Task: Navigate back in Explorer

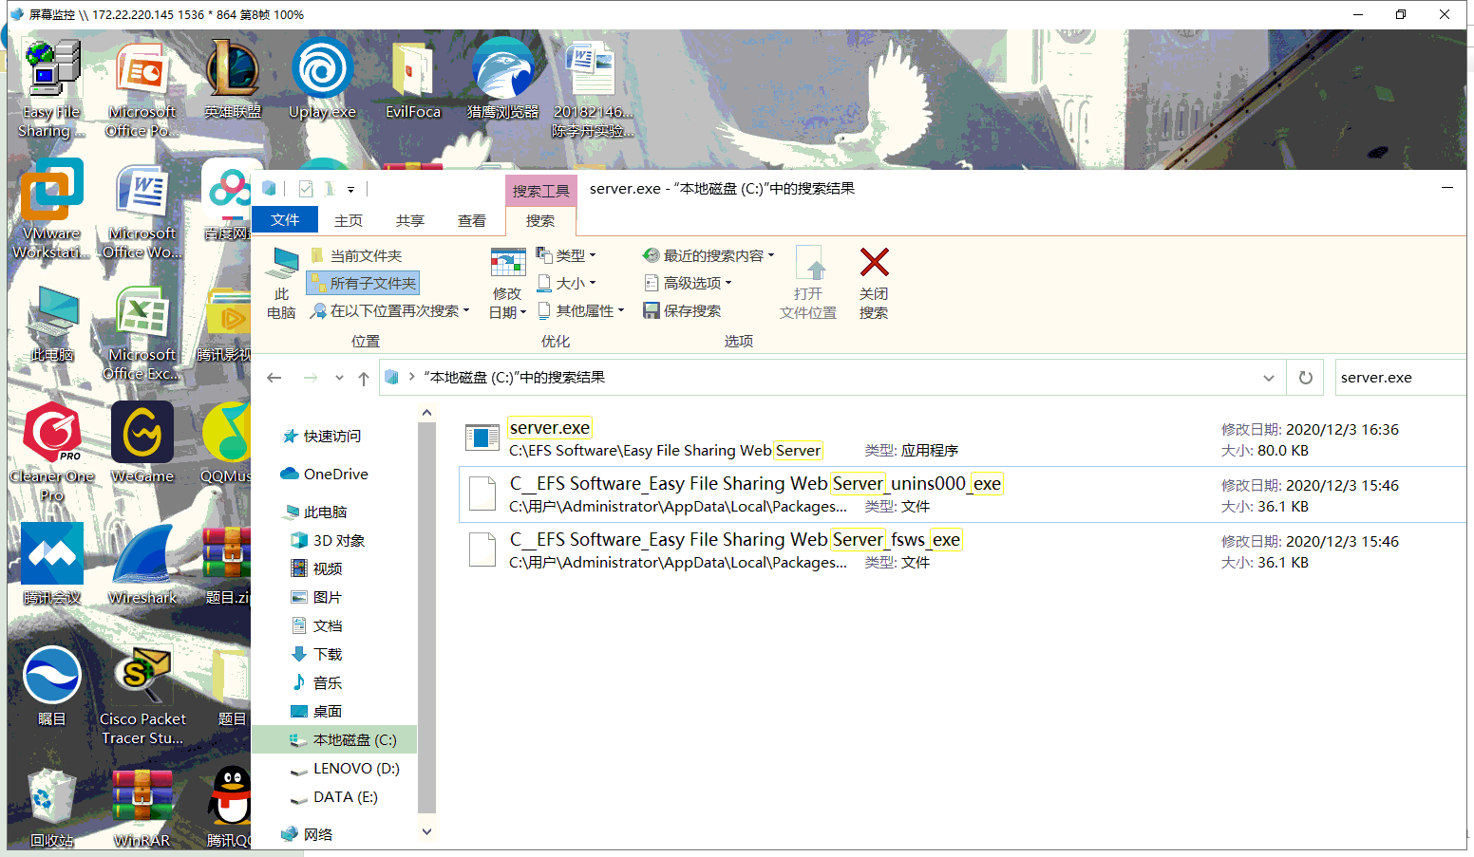Action: [274, 378]
